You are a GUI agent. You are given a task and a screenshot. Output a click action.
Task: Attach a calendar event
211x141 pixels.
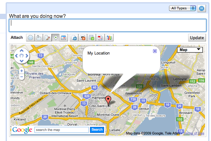64,38
